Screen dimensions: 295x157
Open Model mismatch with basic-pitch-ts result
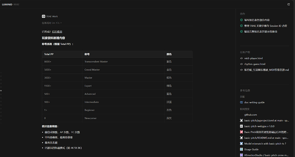point(265,143)
